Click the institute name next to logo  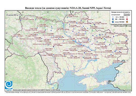point(37,90)
